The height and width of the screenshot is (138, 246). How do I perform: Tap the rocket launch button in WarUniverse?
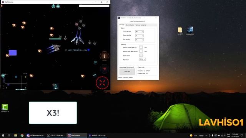105,56
